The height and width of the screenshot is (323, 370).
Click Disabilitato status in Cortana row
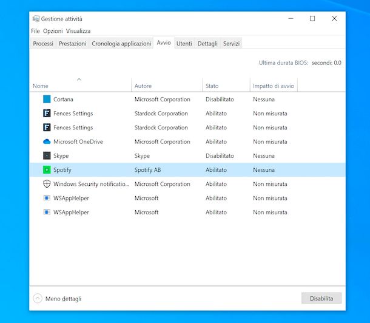(220, 99)
